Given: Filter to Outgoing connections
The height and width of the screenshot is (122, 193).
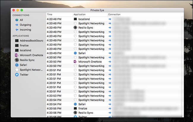Looking at the screenshot, I should pos(26,25).
